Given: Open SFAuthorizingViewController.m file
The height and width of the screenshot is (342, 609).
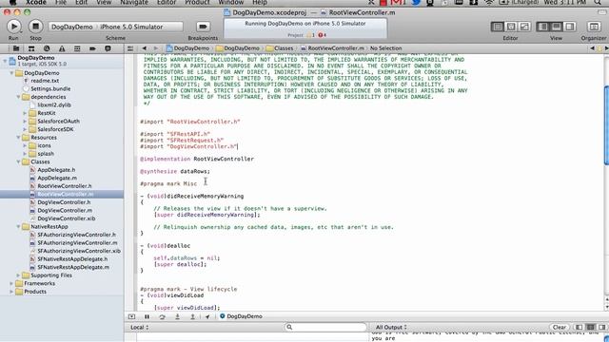Looking at the screenshot, I should (77, 243).
